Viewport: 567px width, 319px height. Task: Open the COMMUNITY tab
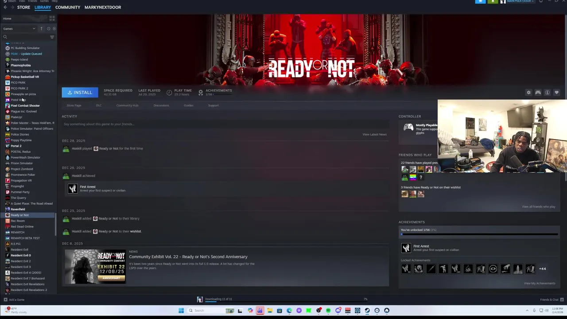[68, 8]
